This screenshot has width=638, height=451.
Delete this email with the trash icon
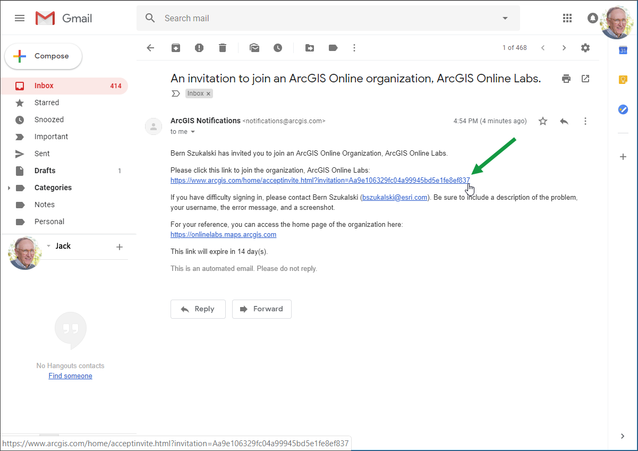pyautogui.click(x=223, y=48)
